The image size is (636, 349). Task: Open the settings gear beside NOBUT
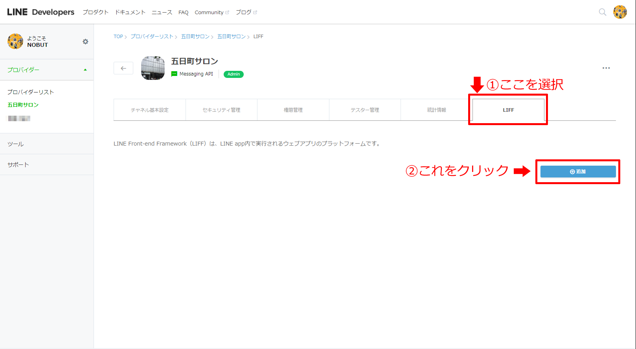pyautogui.click(x=85, y=42)
